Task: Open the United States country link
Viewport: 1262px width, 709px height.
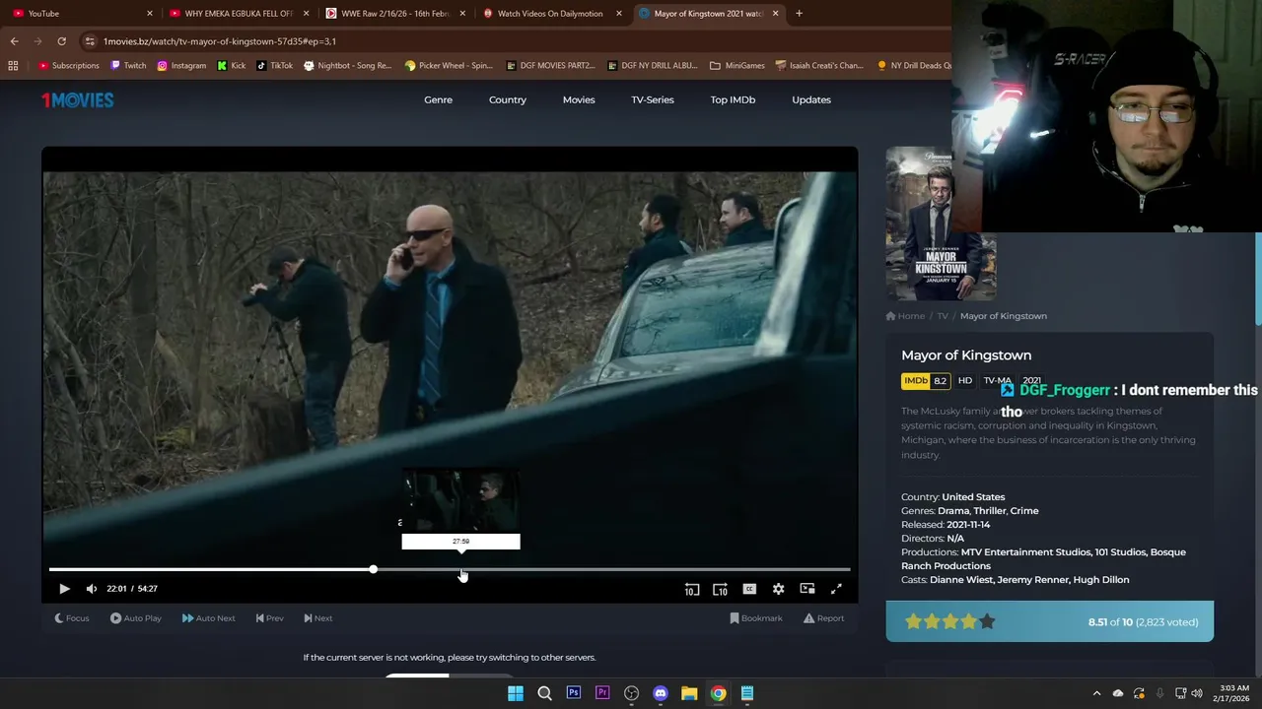Action: (973, 497)
